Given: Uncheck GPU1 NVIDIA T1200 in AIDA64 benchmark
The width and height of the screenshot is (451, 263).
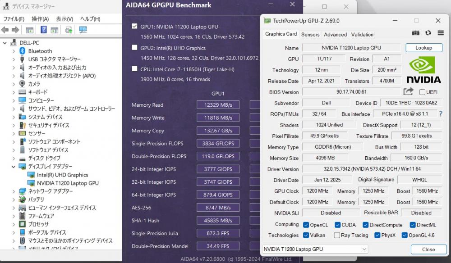Looking at the screenshot, I should [x=134, y=26].
